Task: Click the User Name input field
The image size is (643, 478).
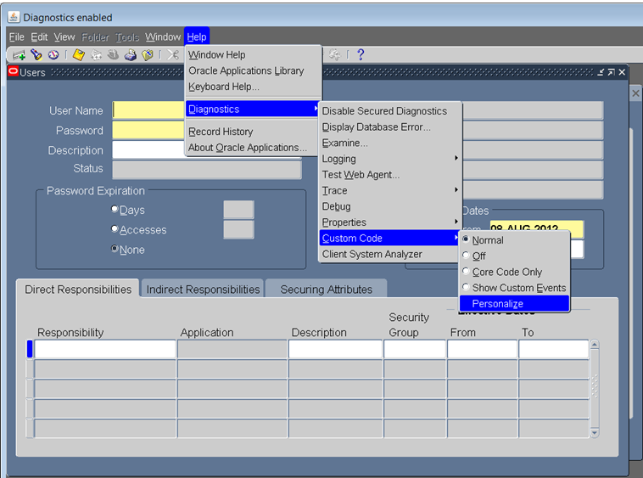Action: (x=148, y=110)
